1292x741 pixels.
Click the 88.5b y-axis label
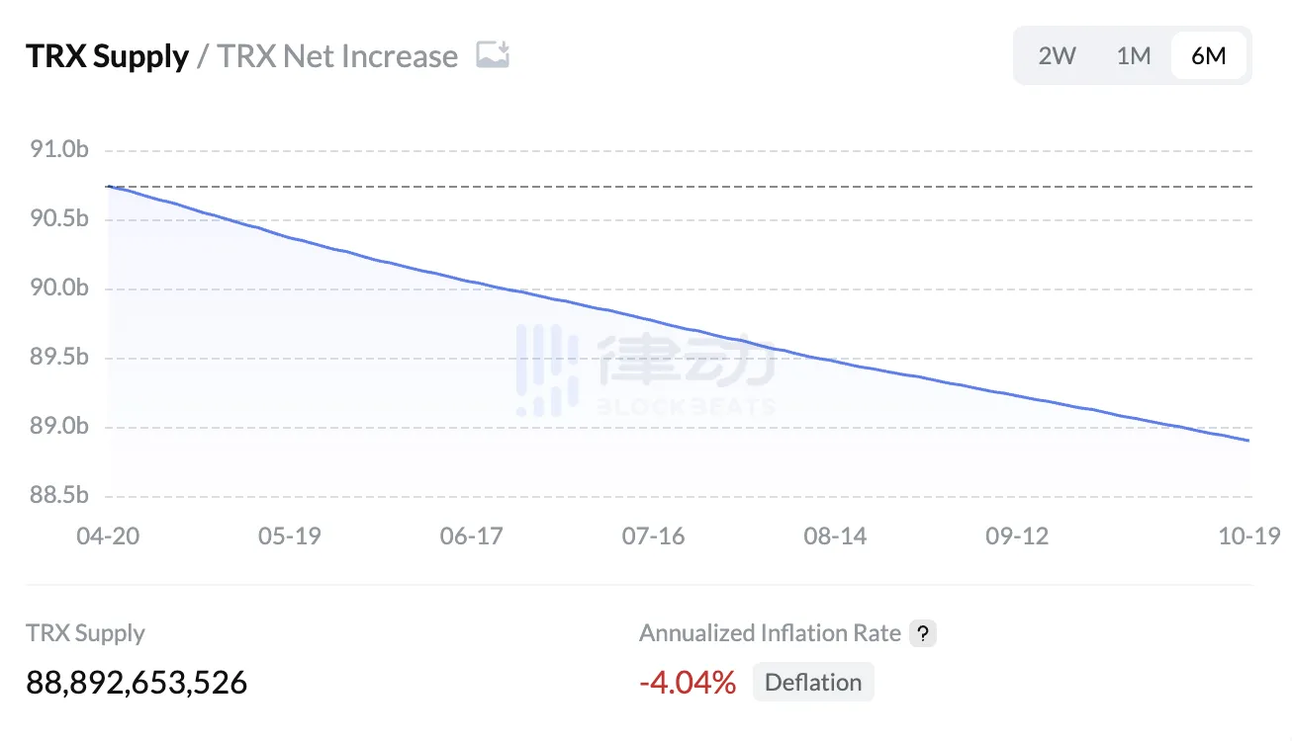(60, 495)
